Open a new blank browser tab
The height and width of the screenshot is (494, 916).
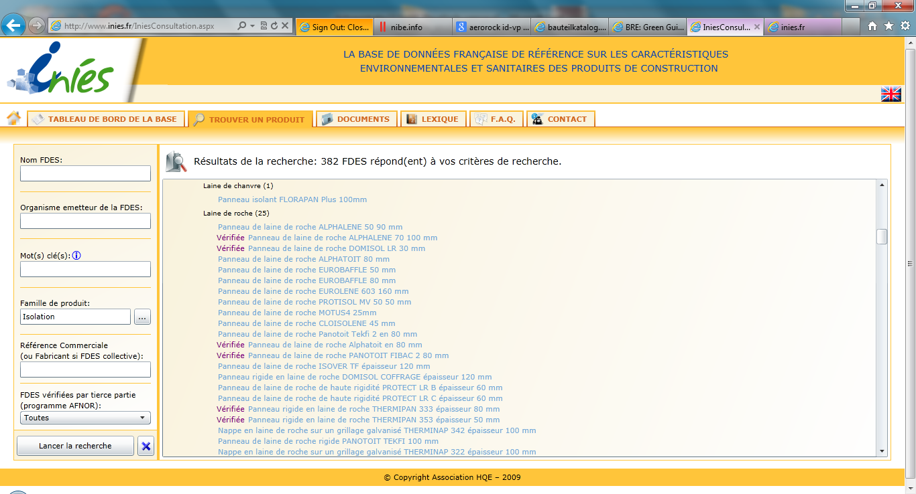(851, 27)
